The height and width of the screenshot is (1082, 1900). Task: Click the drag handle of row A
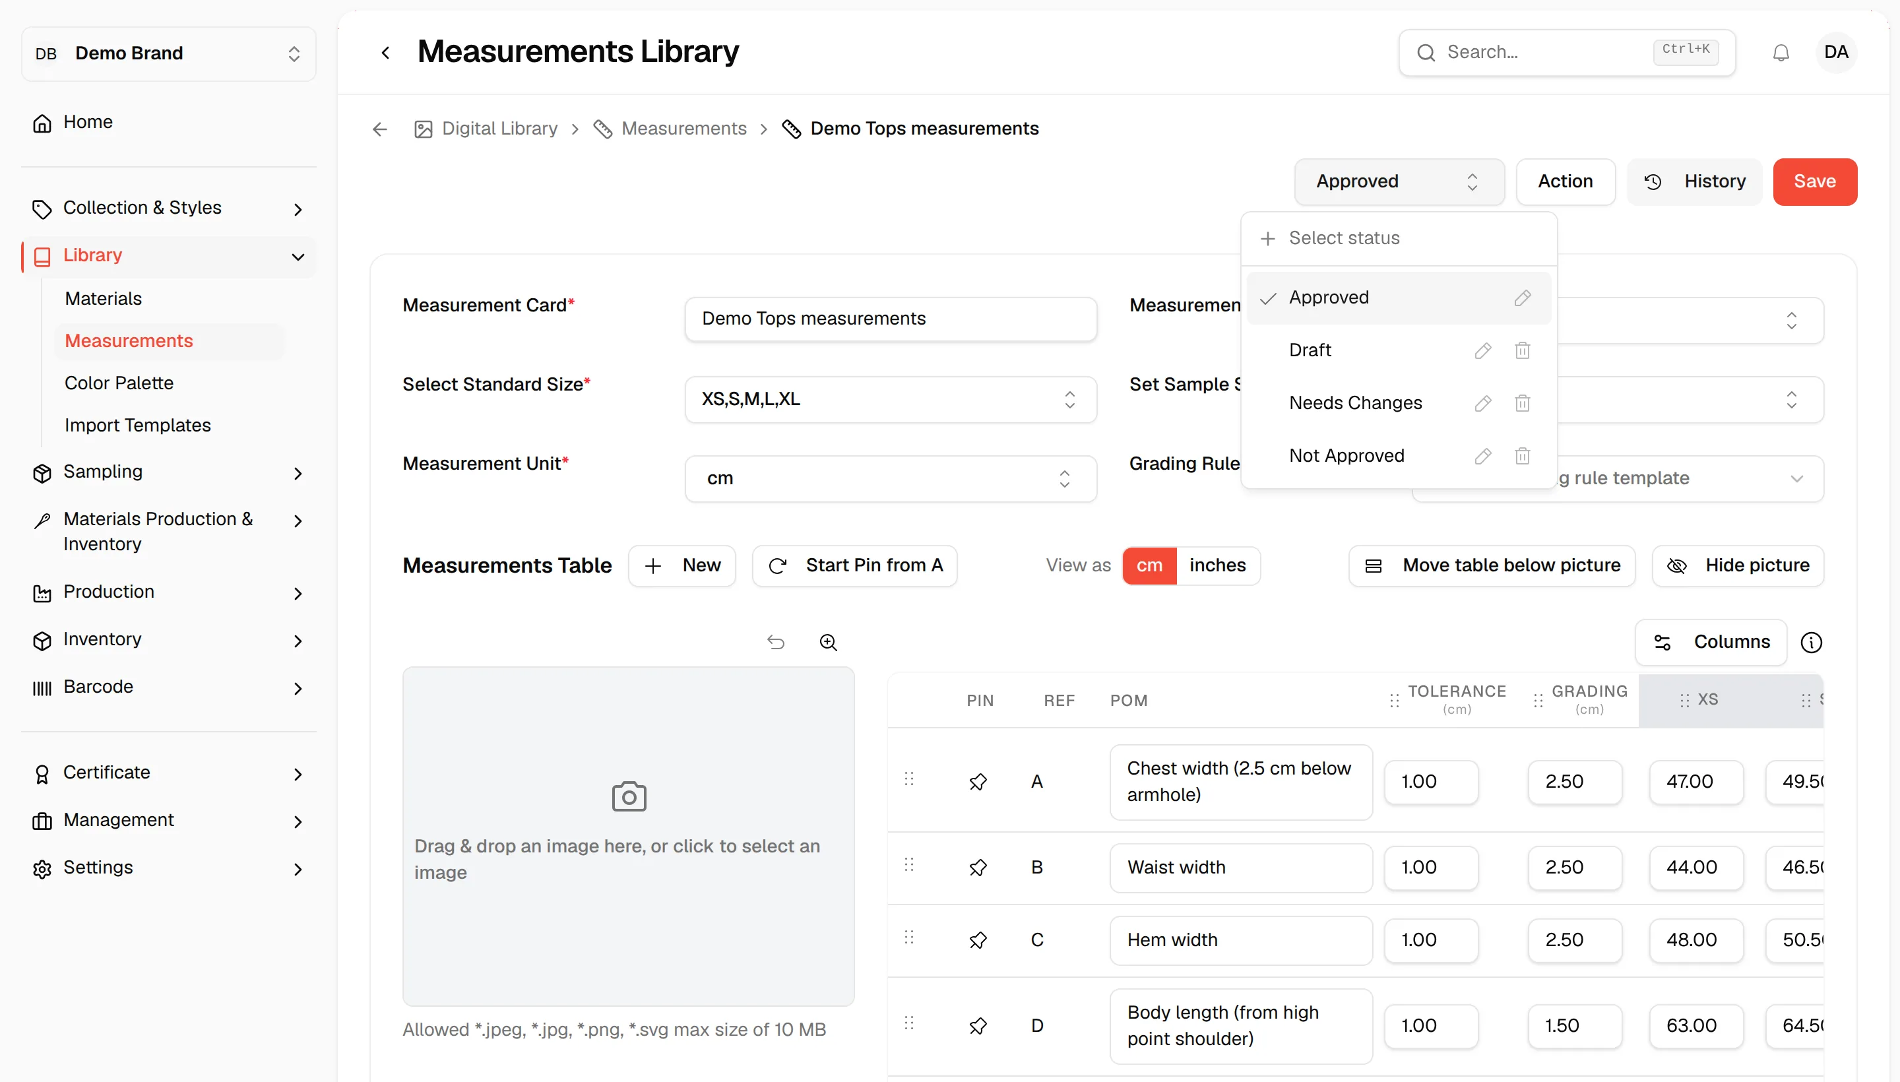(x=908, y=778)
